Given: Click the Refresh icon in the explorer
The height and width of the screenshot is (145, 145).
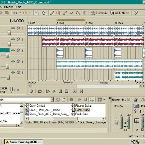Looking at the screenshot, I should (x=64, y=99).
